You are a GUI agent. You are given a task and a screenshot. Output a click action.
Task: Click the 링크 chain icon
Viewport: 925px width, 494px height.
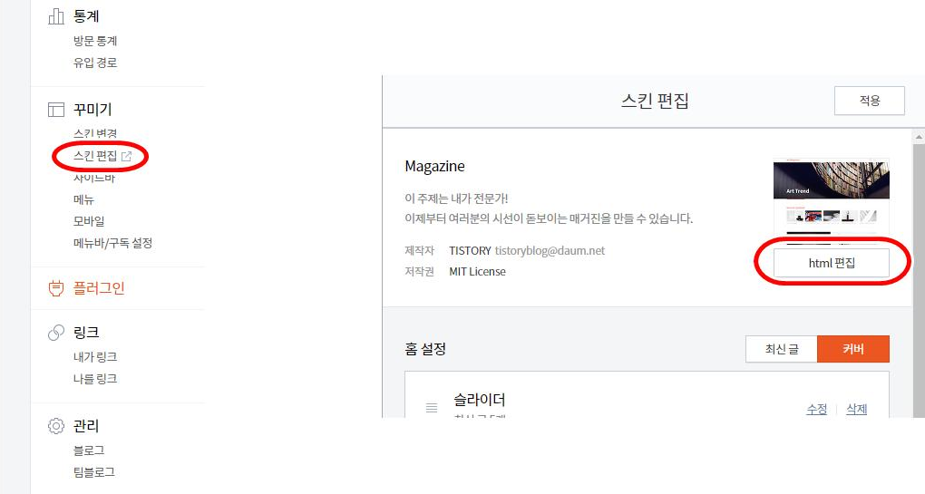click(56, 333)
